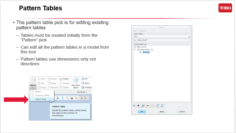Screen dimensions: 236x133
Task: Select the Mirror tool
Action: point(42,79)
